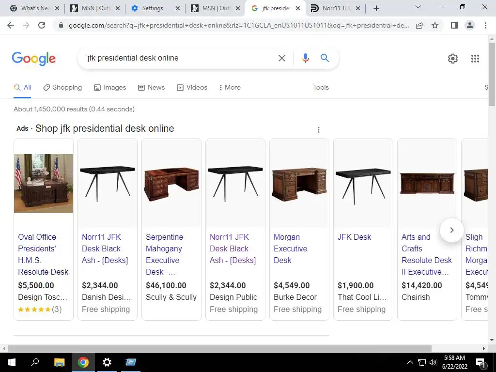Open the Chrome side panel
Viewport: 496px width, 372px height.
(x=454, y=25)
